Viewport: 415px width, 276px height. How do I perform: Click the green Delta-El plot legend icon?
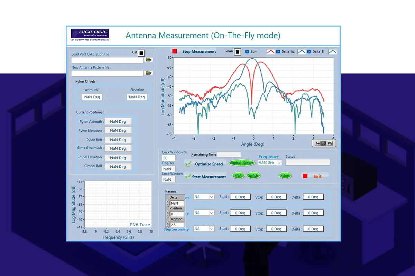333,52
